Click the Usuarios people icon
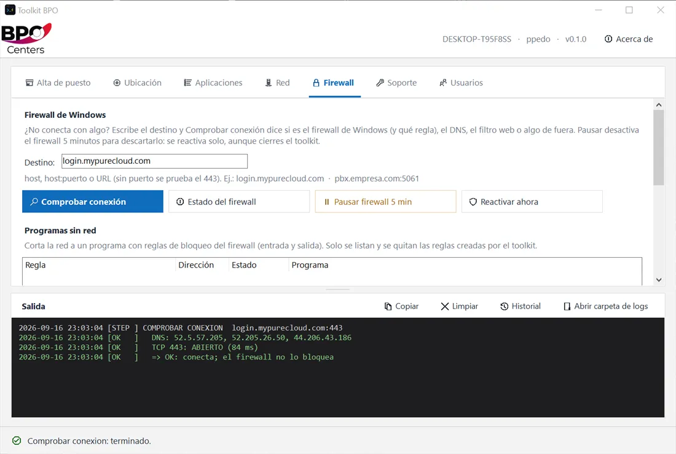The width and height of the screenshot is (676, 454). [x=442, y=83]
